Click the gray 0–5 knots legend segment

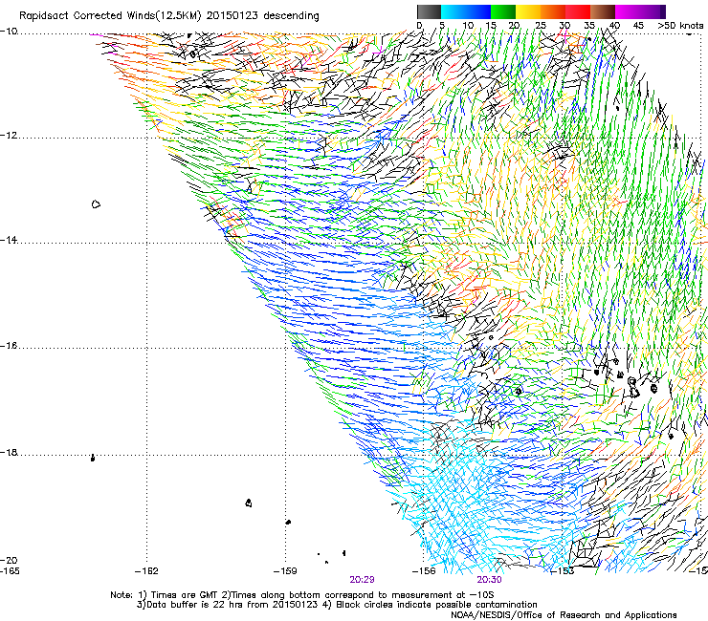pos(429,11)
